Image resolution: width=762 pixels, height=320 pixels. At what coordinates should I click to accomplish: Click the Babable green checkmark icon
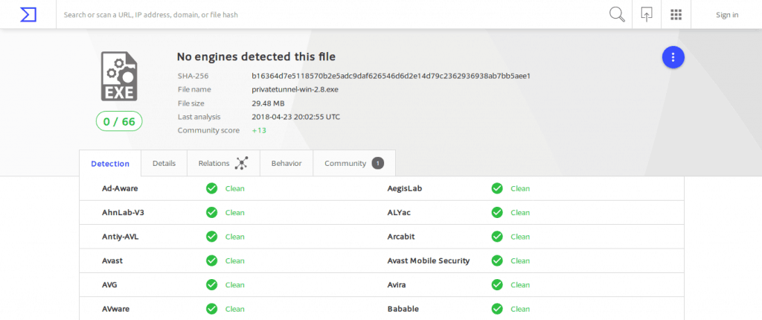(496, 309)
